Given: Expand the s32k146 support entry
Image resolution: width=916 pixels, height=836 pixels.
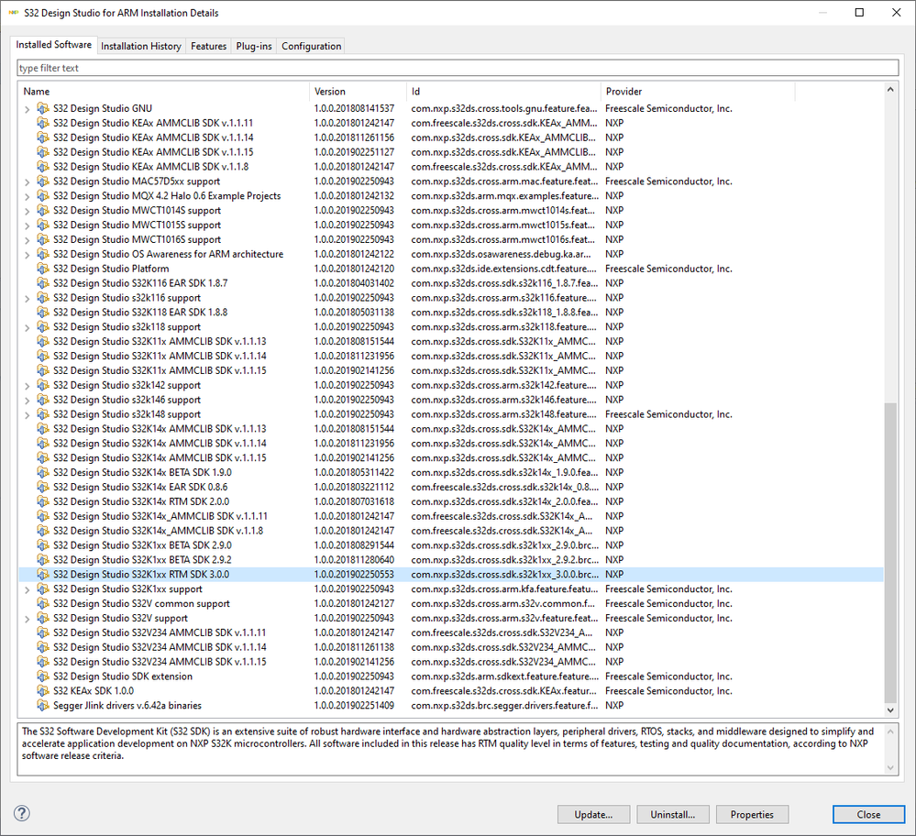Looking at the screenshot, I should coord(27,401).
